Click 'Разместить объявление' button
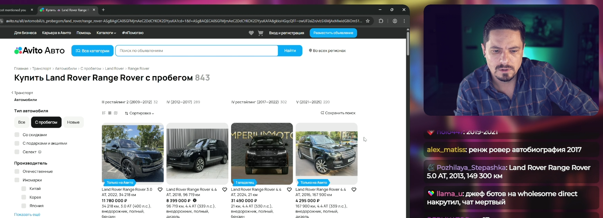Image resolution: width=603 pixels, height=218 pixels. pyautogui.click(x=333, y=33)
